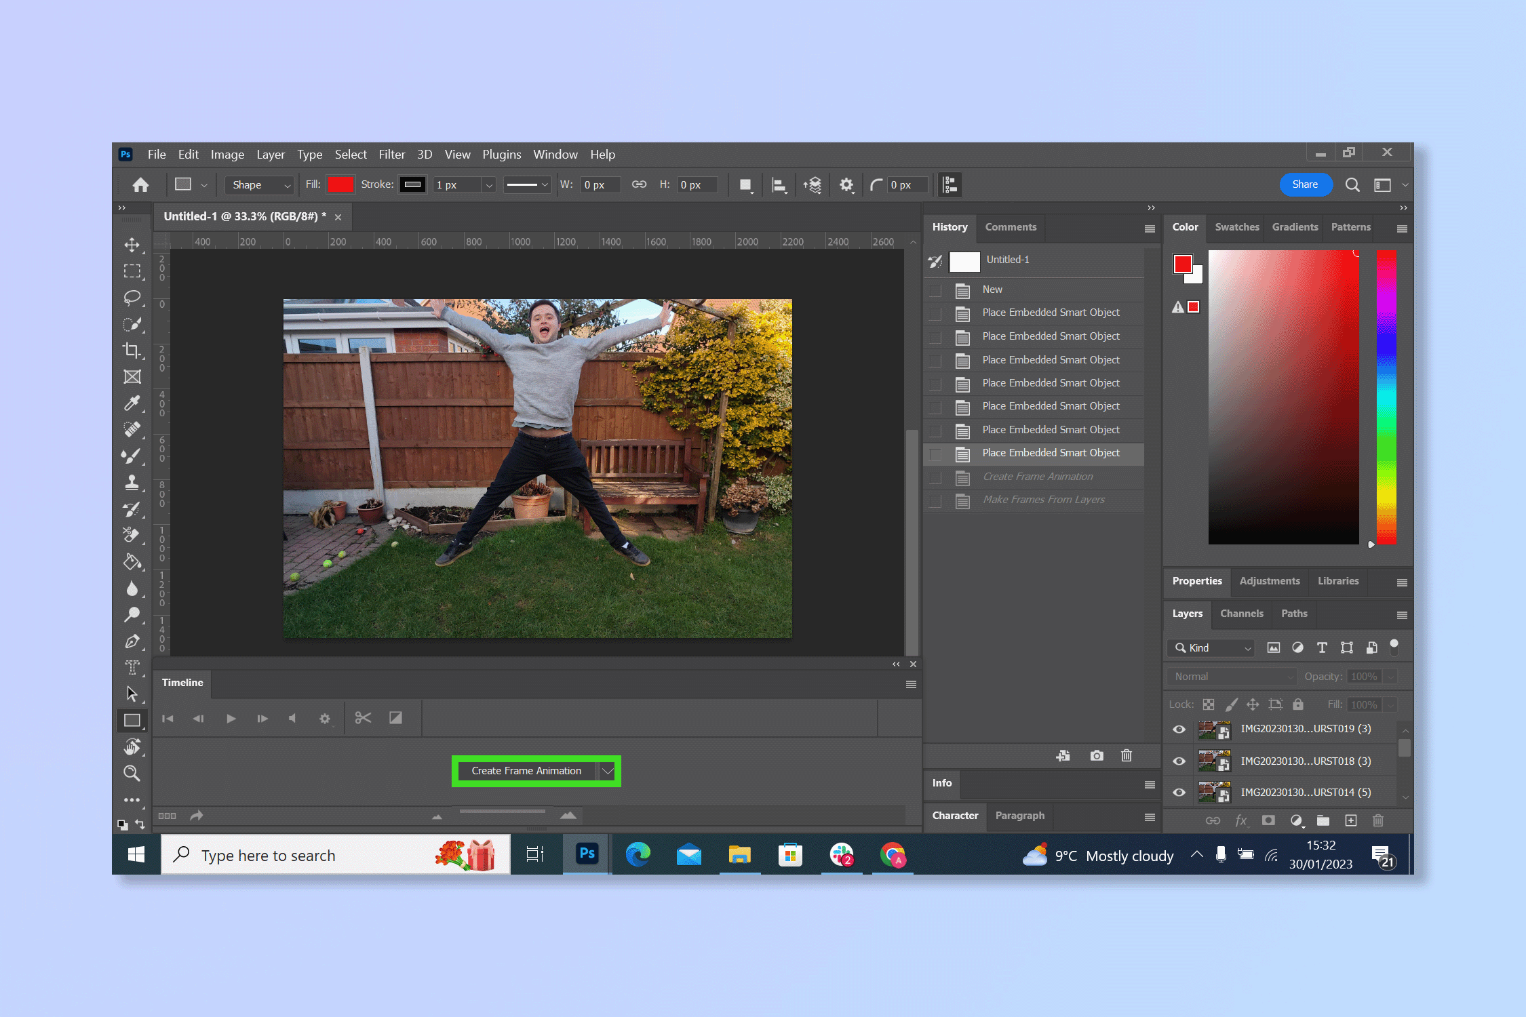Screen dimensions: 1526x1017
Task: Add a new layer with the plus icon
Action: pyautogui.click(x=1350, y=820)
